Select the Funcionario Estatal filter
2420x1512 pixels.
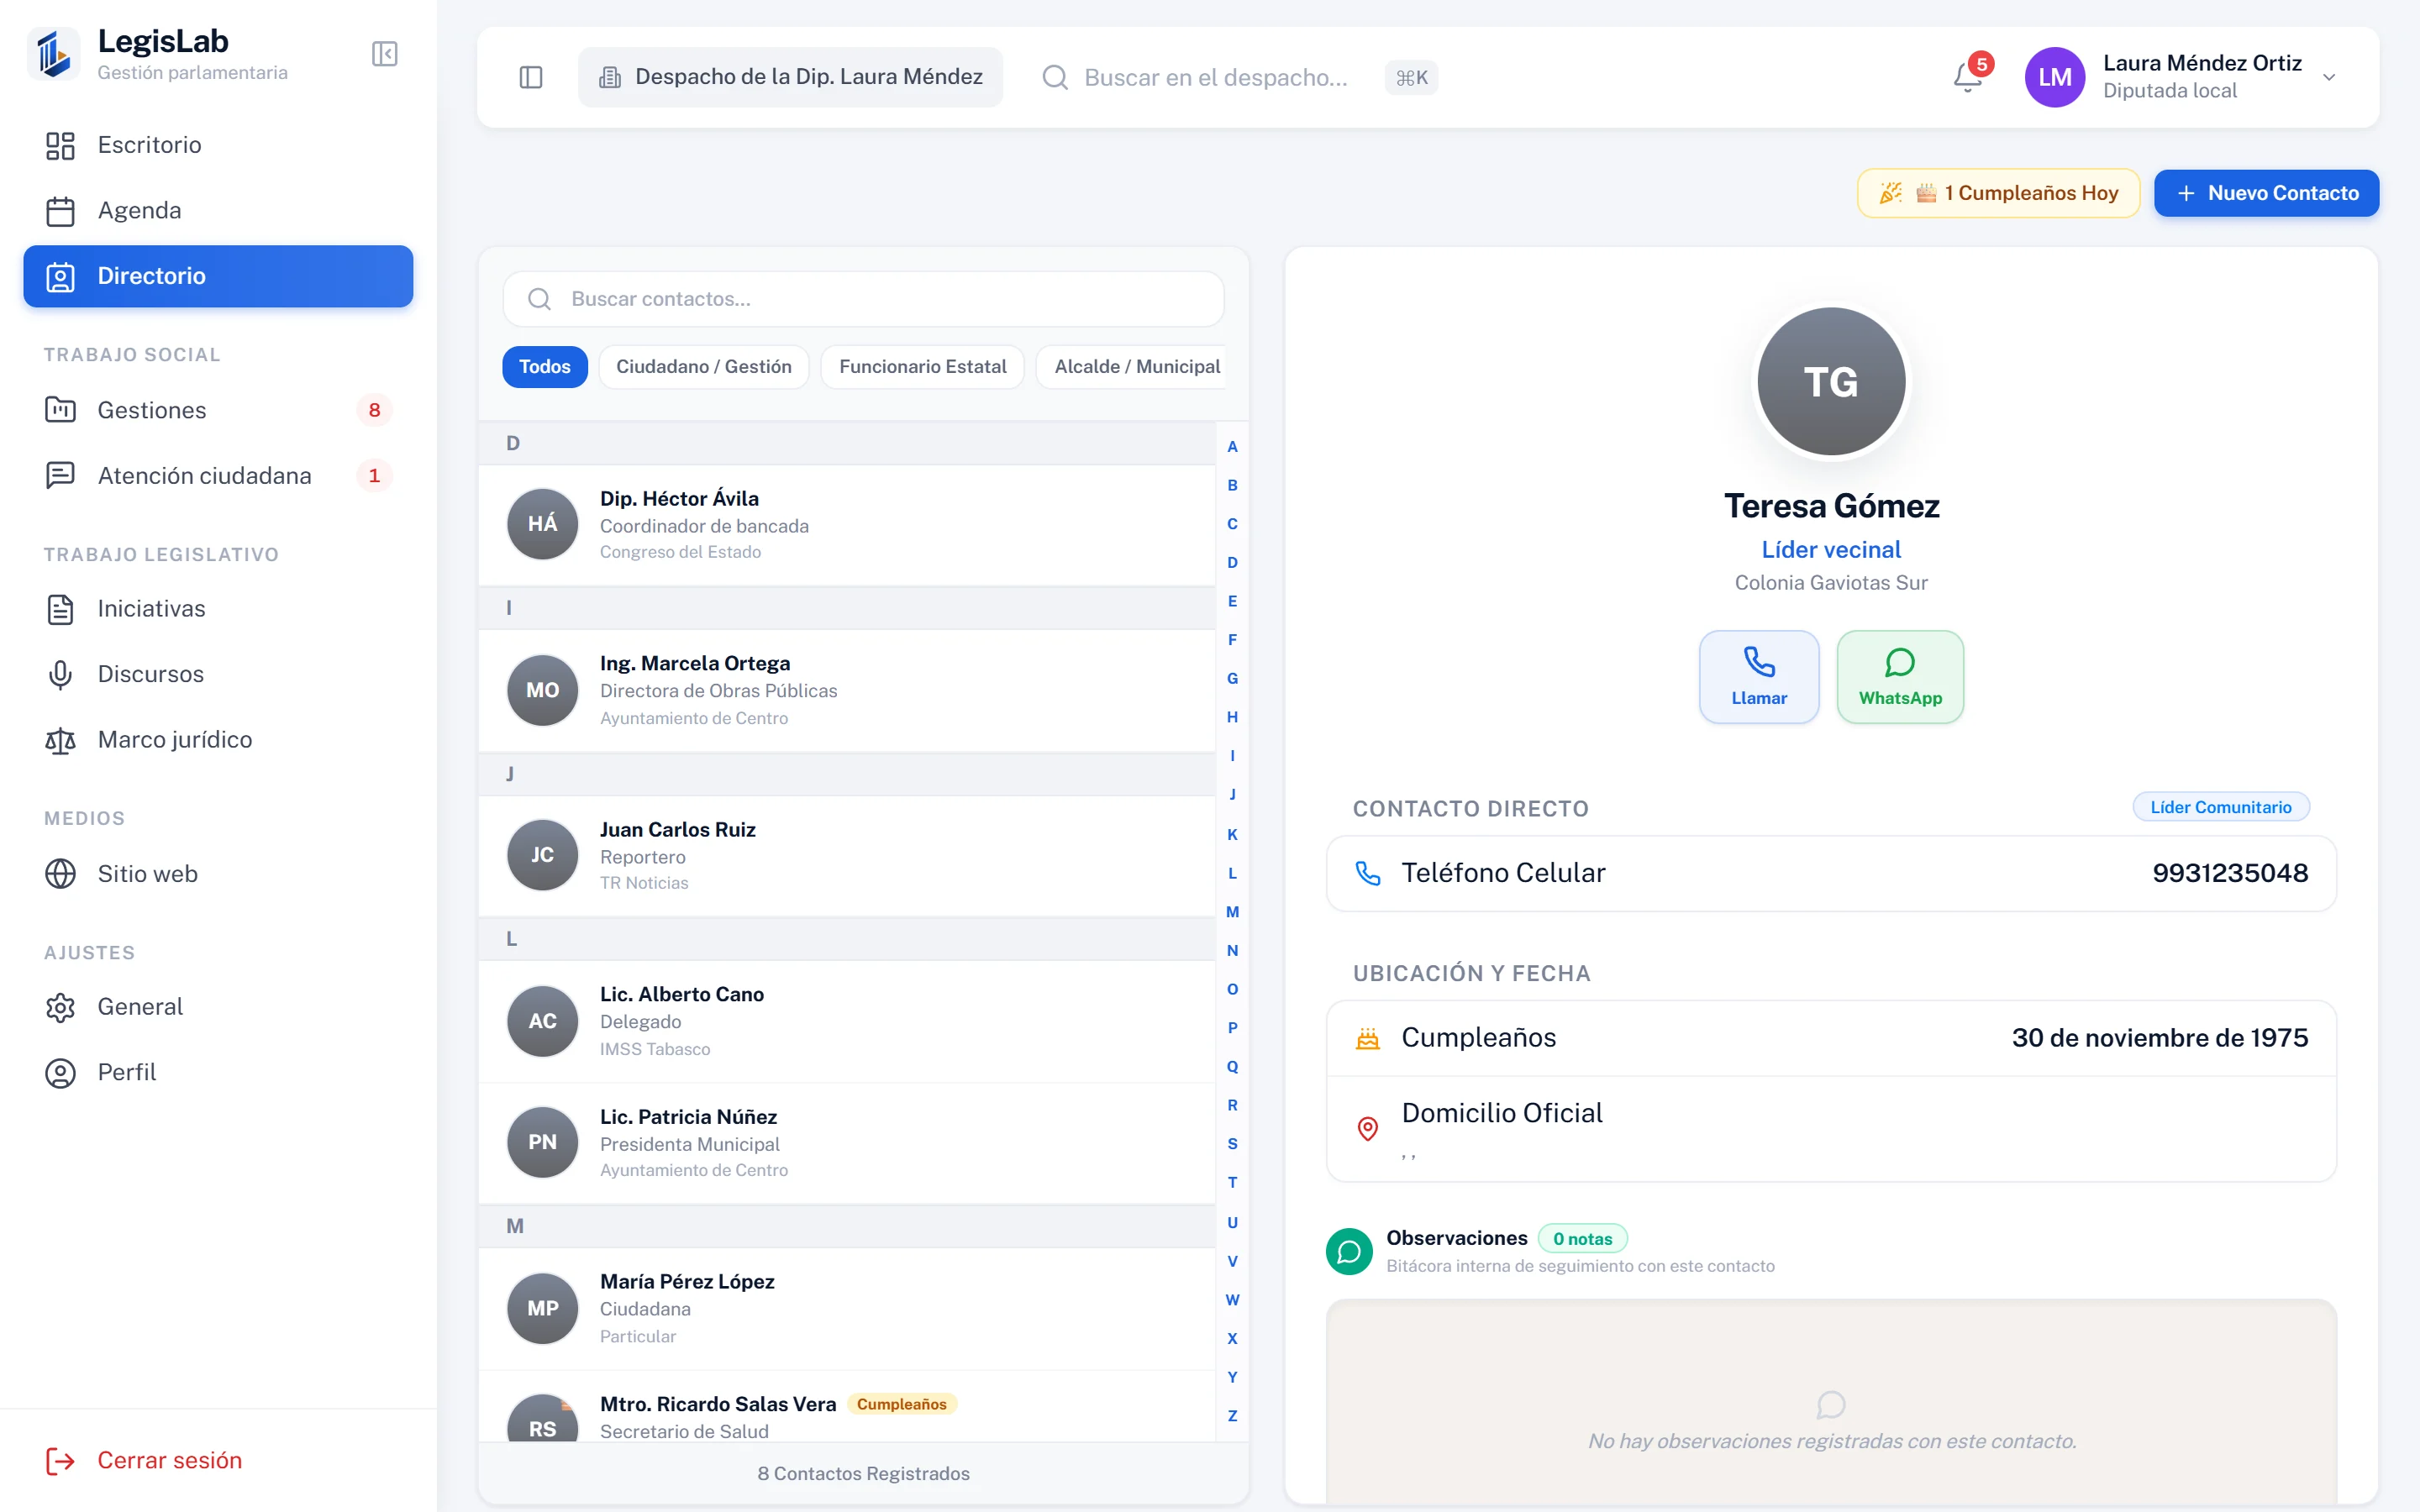pyautogui.click(x=922, y=367)
